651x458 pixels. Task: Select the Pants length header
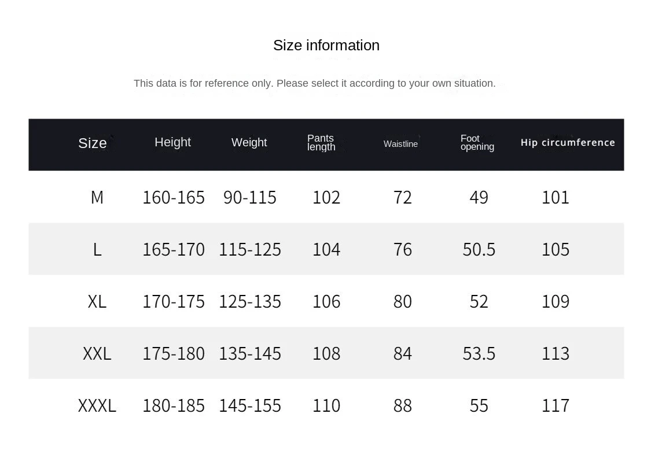(321, 142)
